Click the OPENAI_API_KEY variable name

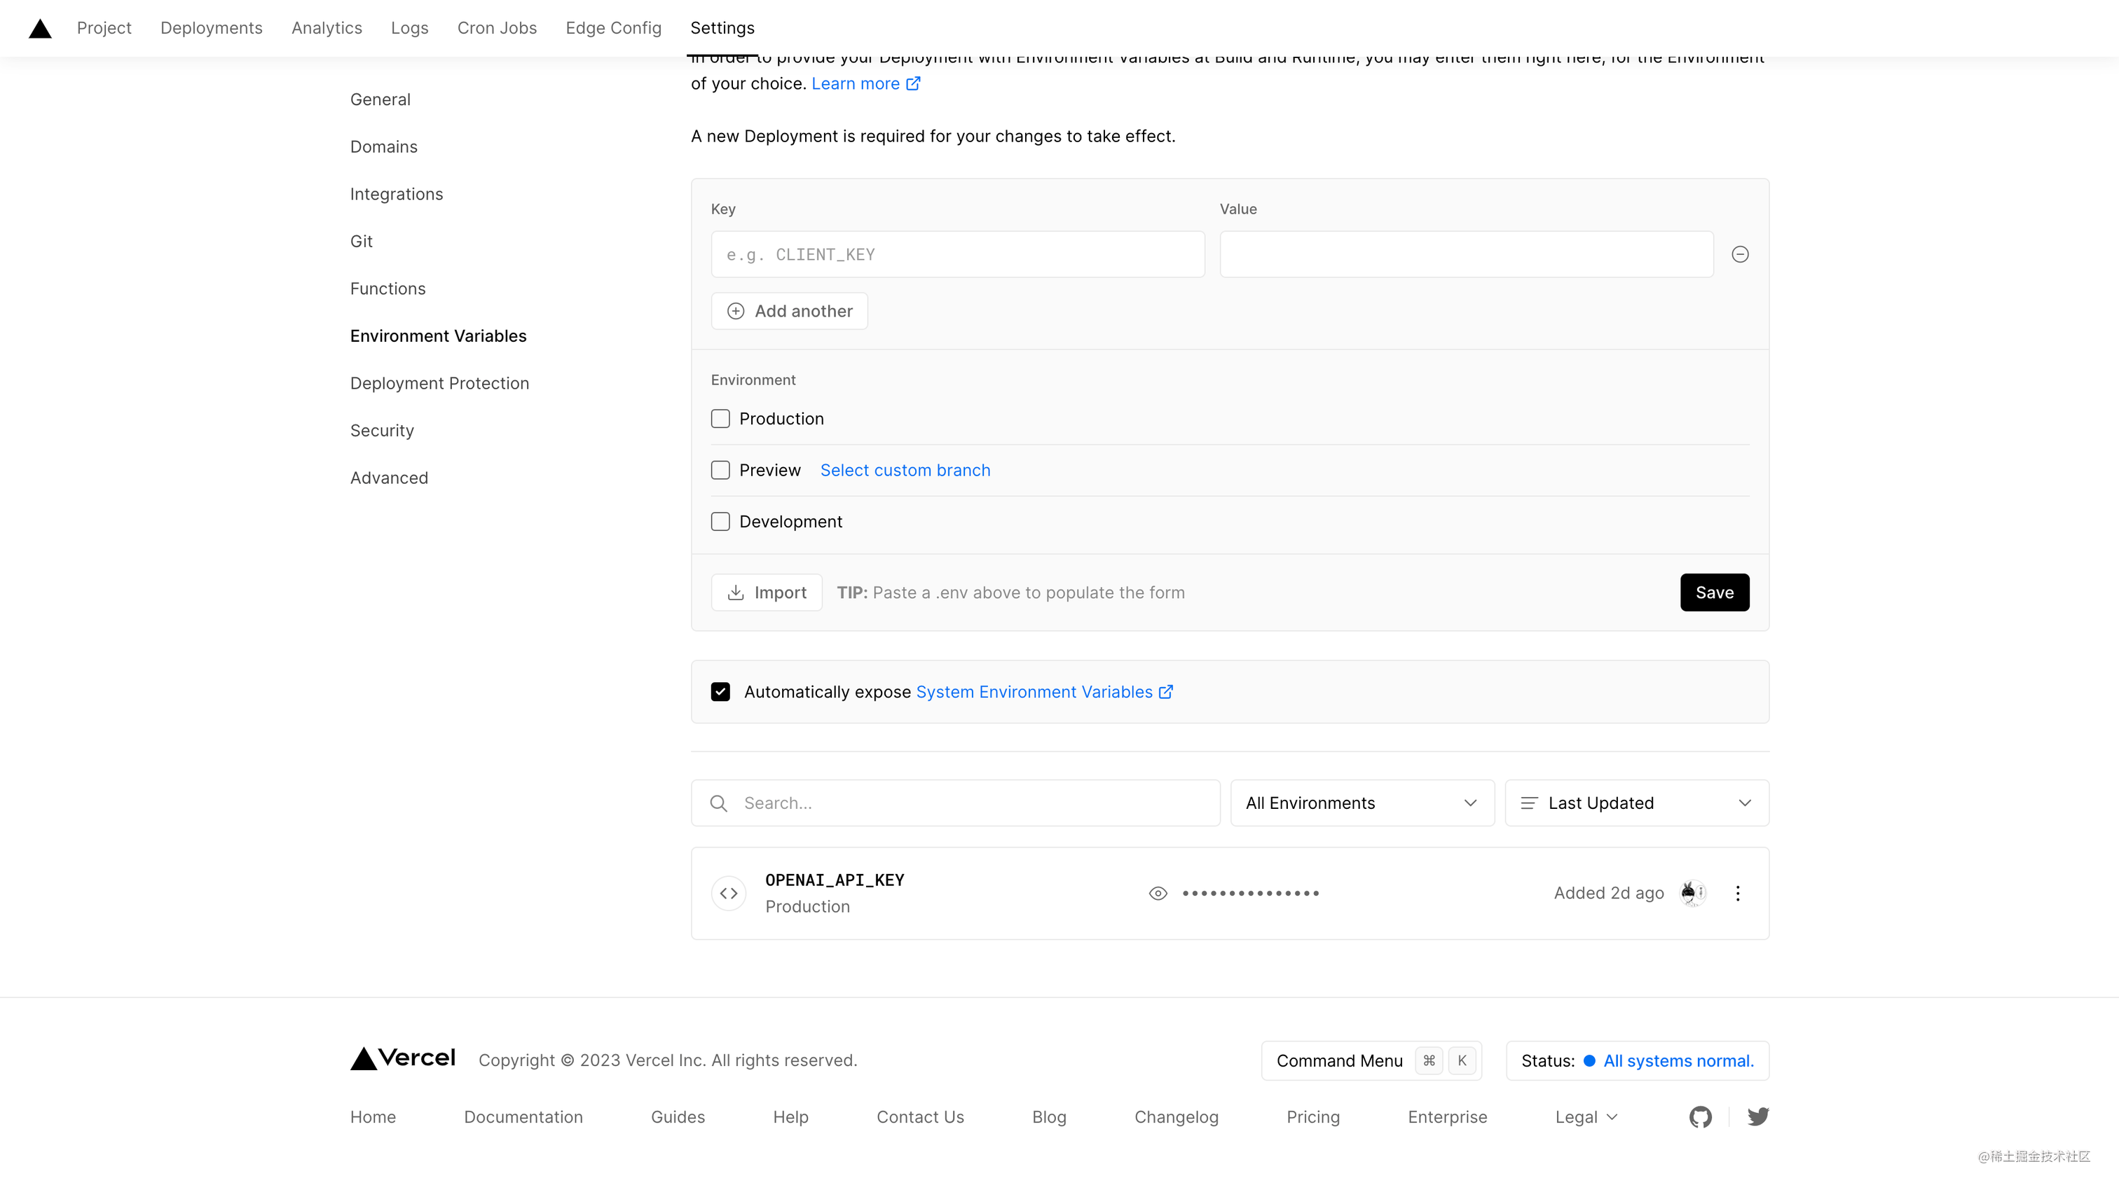(834, 880)
